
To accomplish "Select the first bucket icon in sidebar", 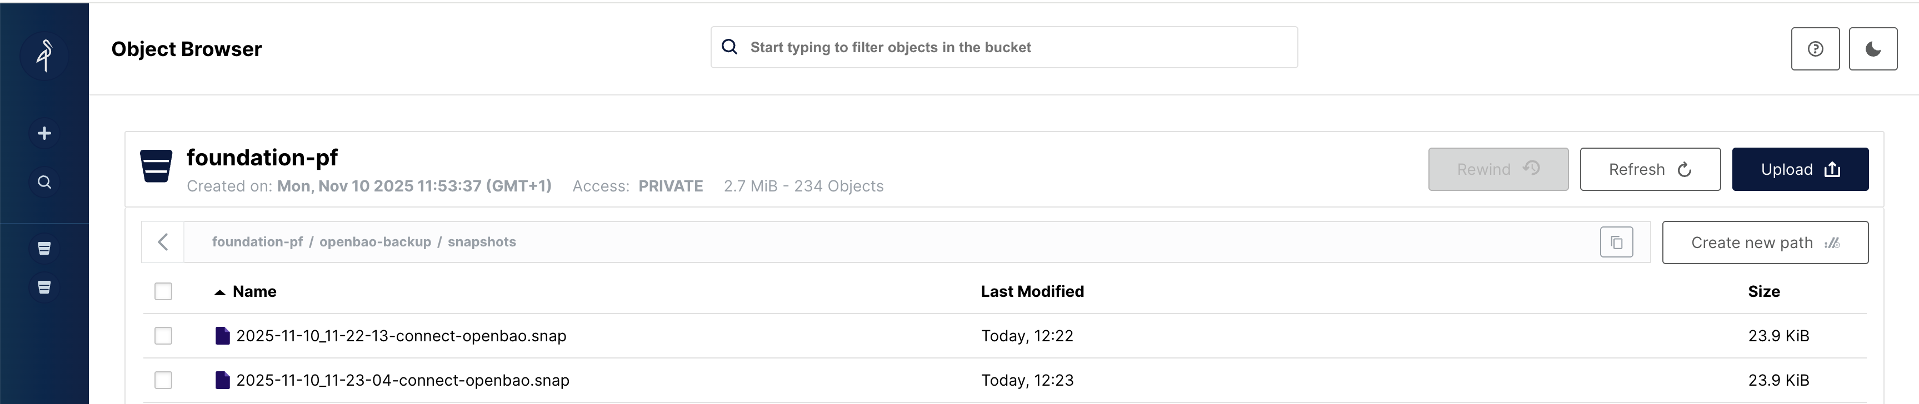I will [x=44, y=248].
